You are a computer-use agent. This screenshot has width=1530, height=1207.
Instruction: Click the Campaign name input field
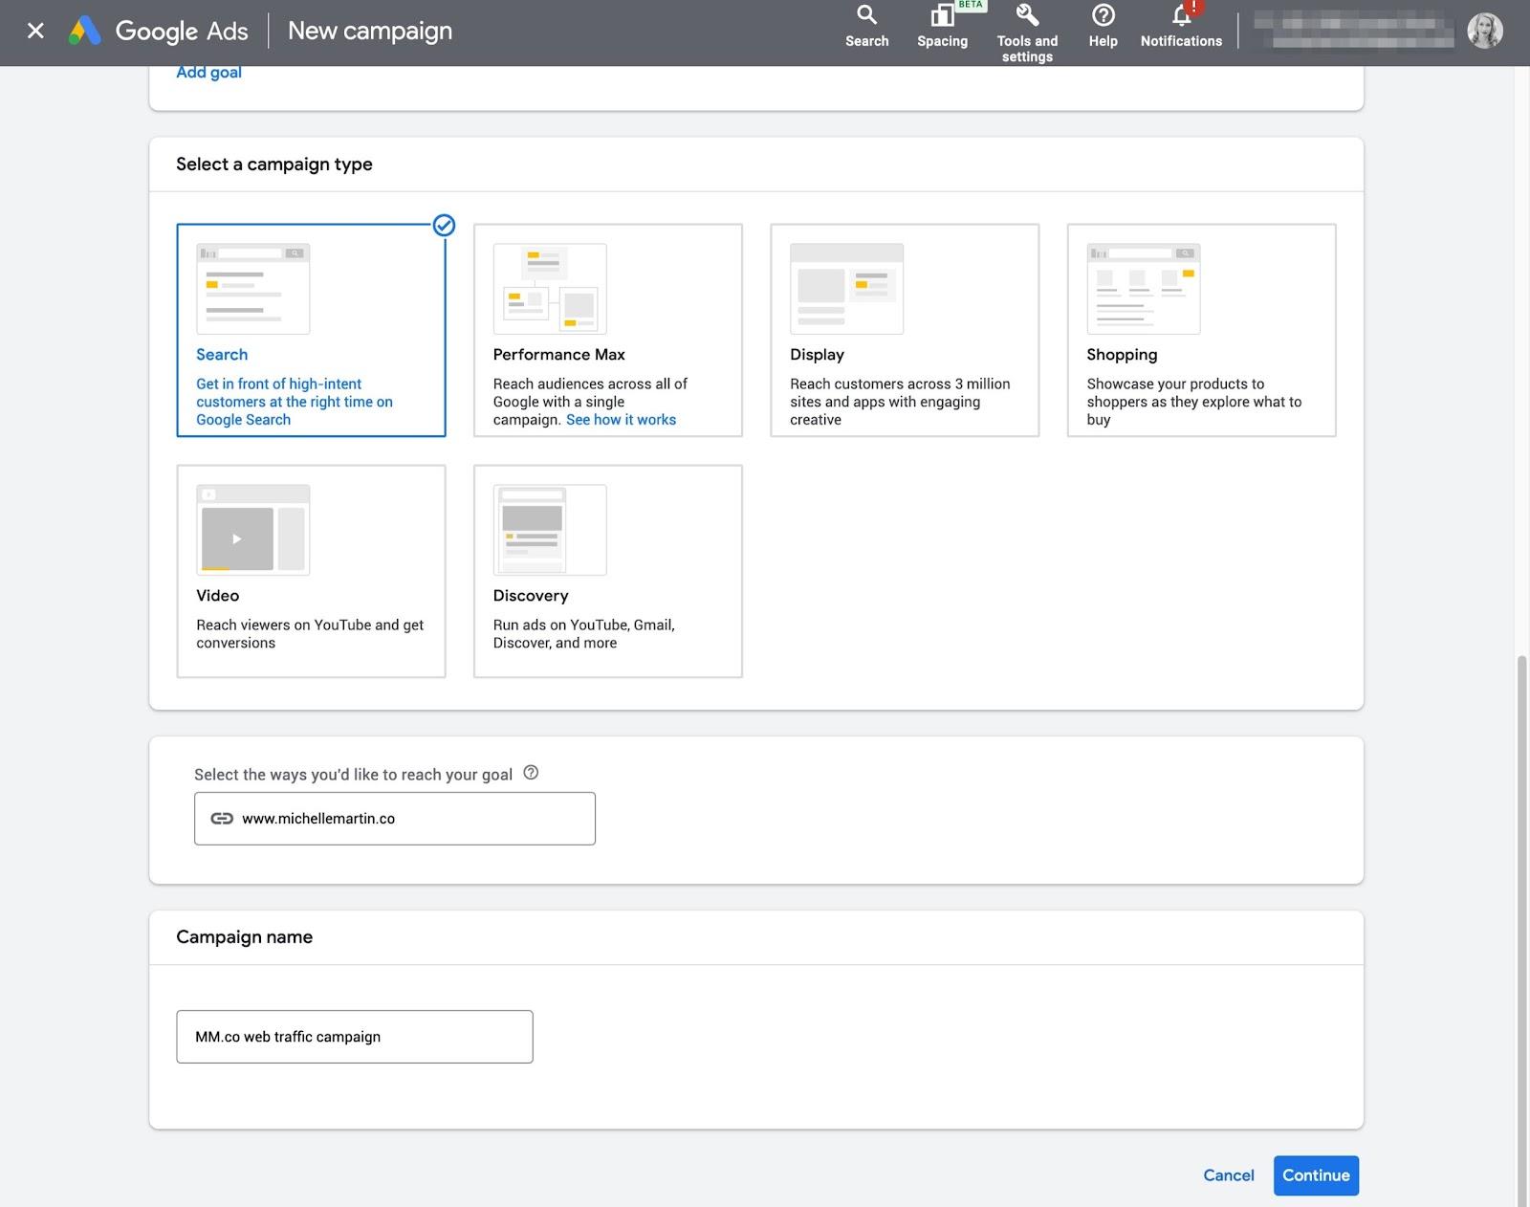pyautogui.click(x=355, y=1037)
